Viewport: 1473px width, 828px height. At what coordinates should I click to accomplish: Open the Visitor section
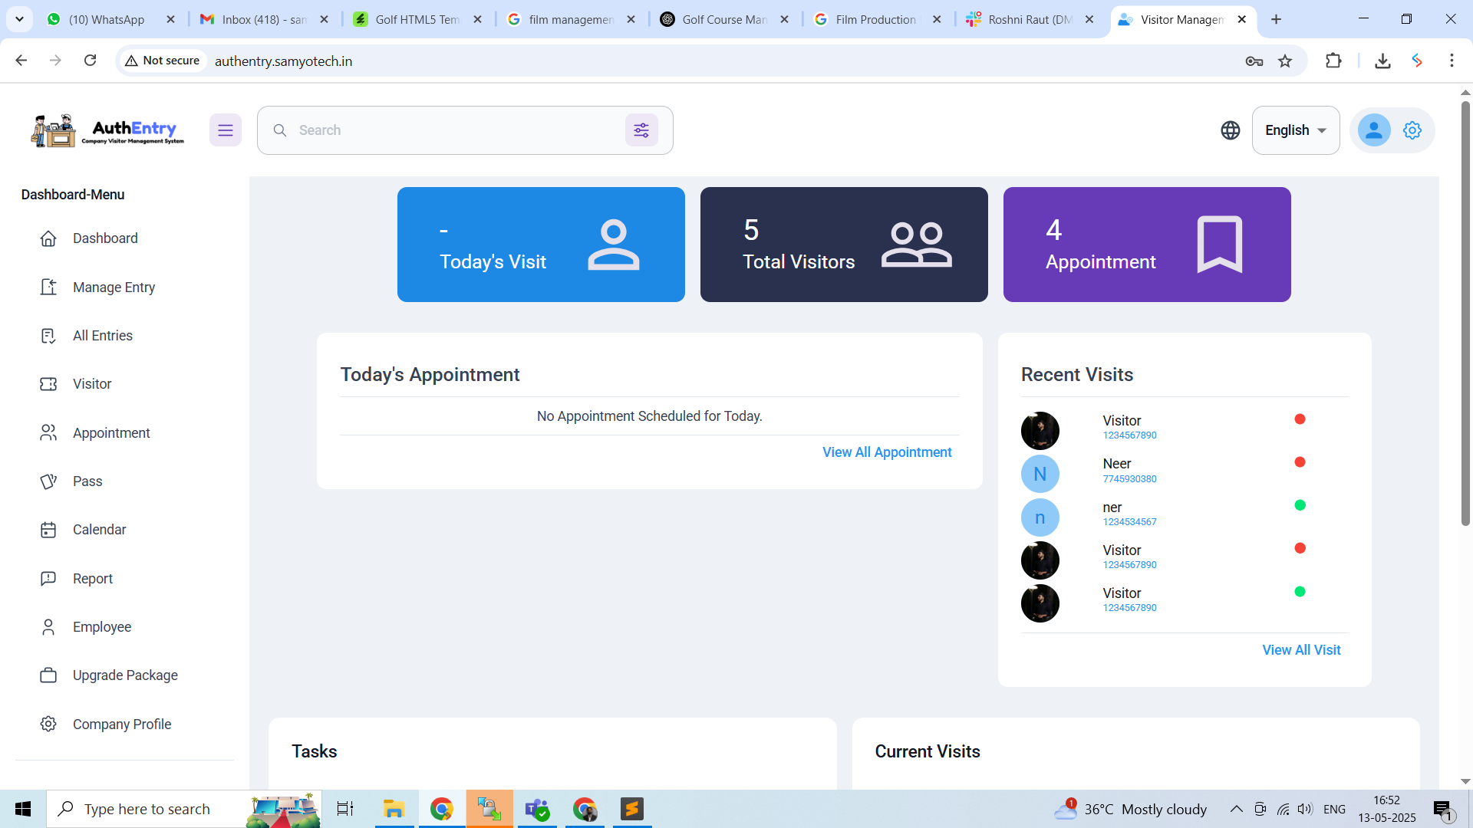[92, 383]
